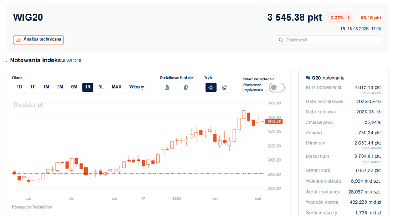Screen dimensions: 417x216
Task: Click the Notowania indeksu WIG20 heading
Action: (46, 61)
